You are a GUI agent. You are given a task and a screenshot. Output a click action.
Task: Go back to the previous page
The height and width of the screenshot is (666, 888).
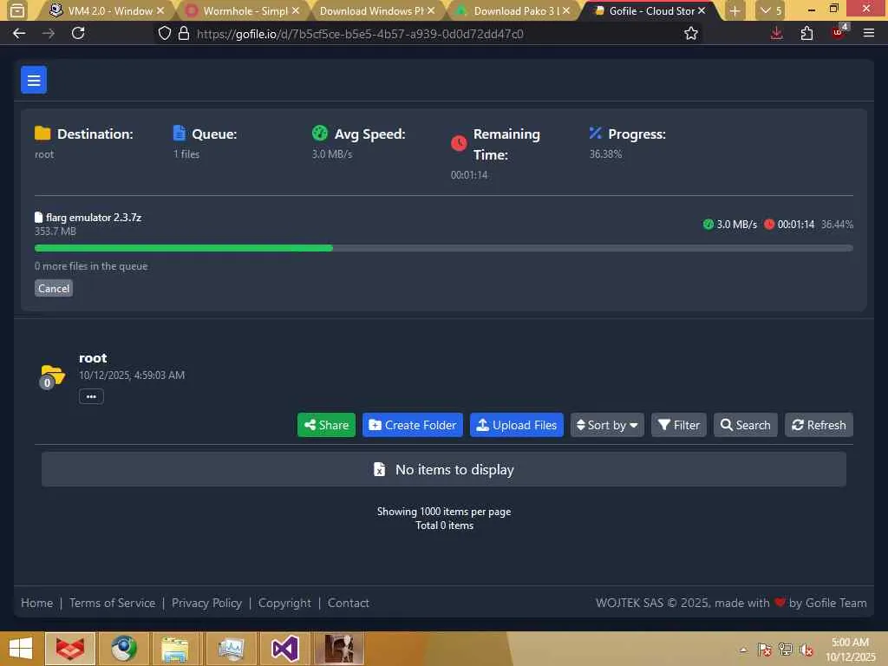point(19,34)
